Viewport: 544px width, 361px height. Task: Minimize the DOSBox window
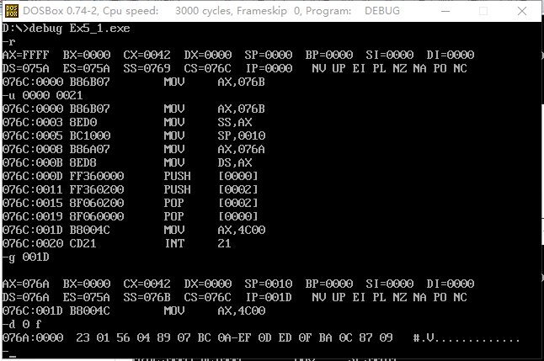(x=445, y=11)
